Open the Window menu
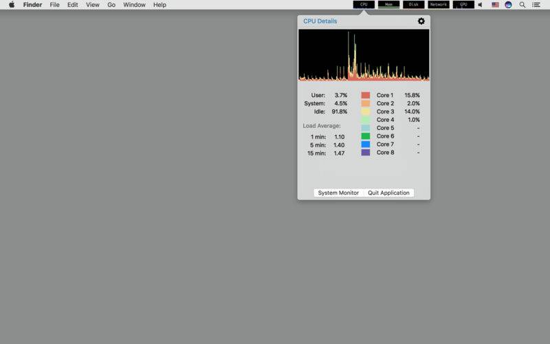550x344 pixels. (134, 5)
